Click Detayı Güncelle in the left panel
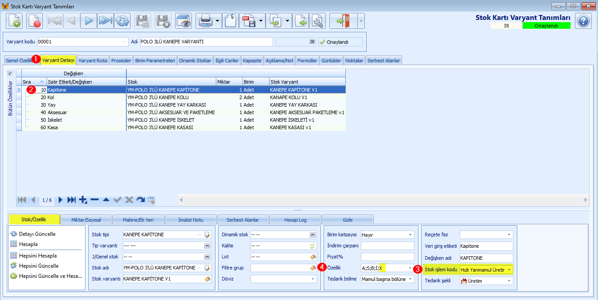 click(37, 234)
